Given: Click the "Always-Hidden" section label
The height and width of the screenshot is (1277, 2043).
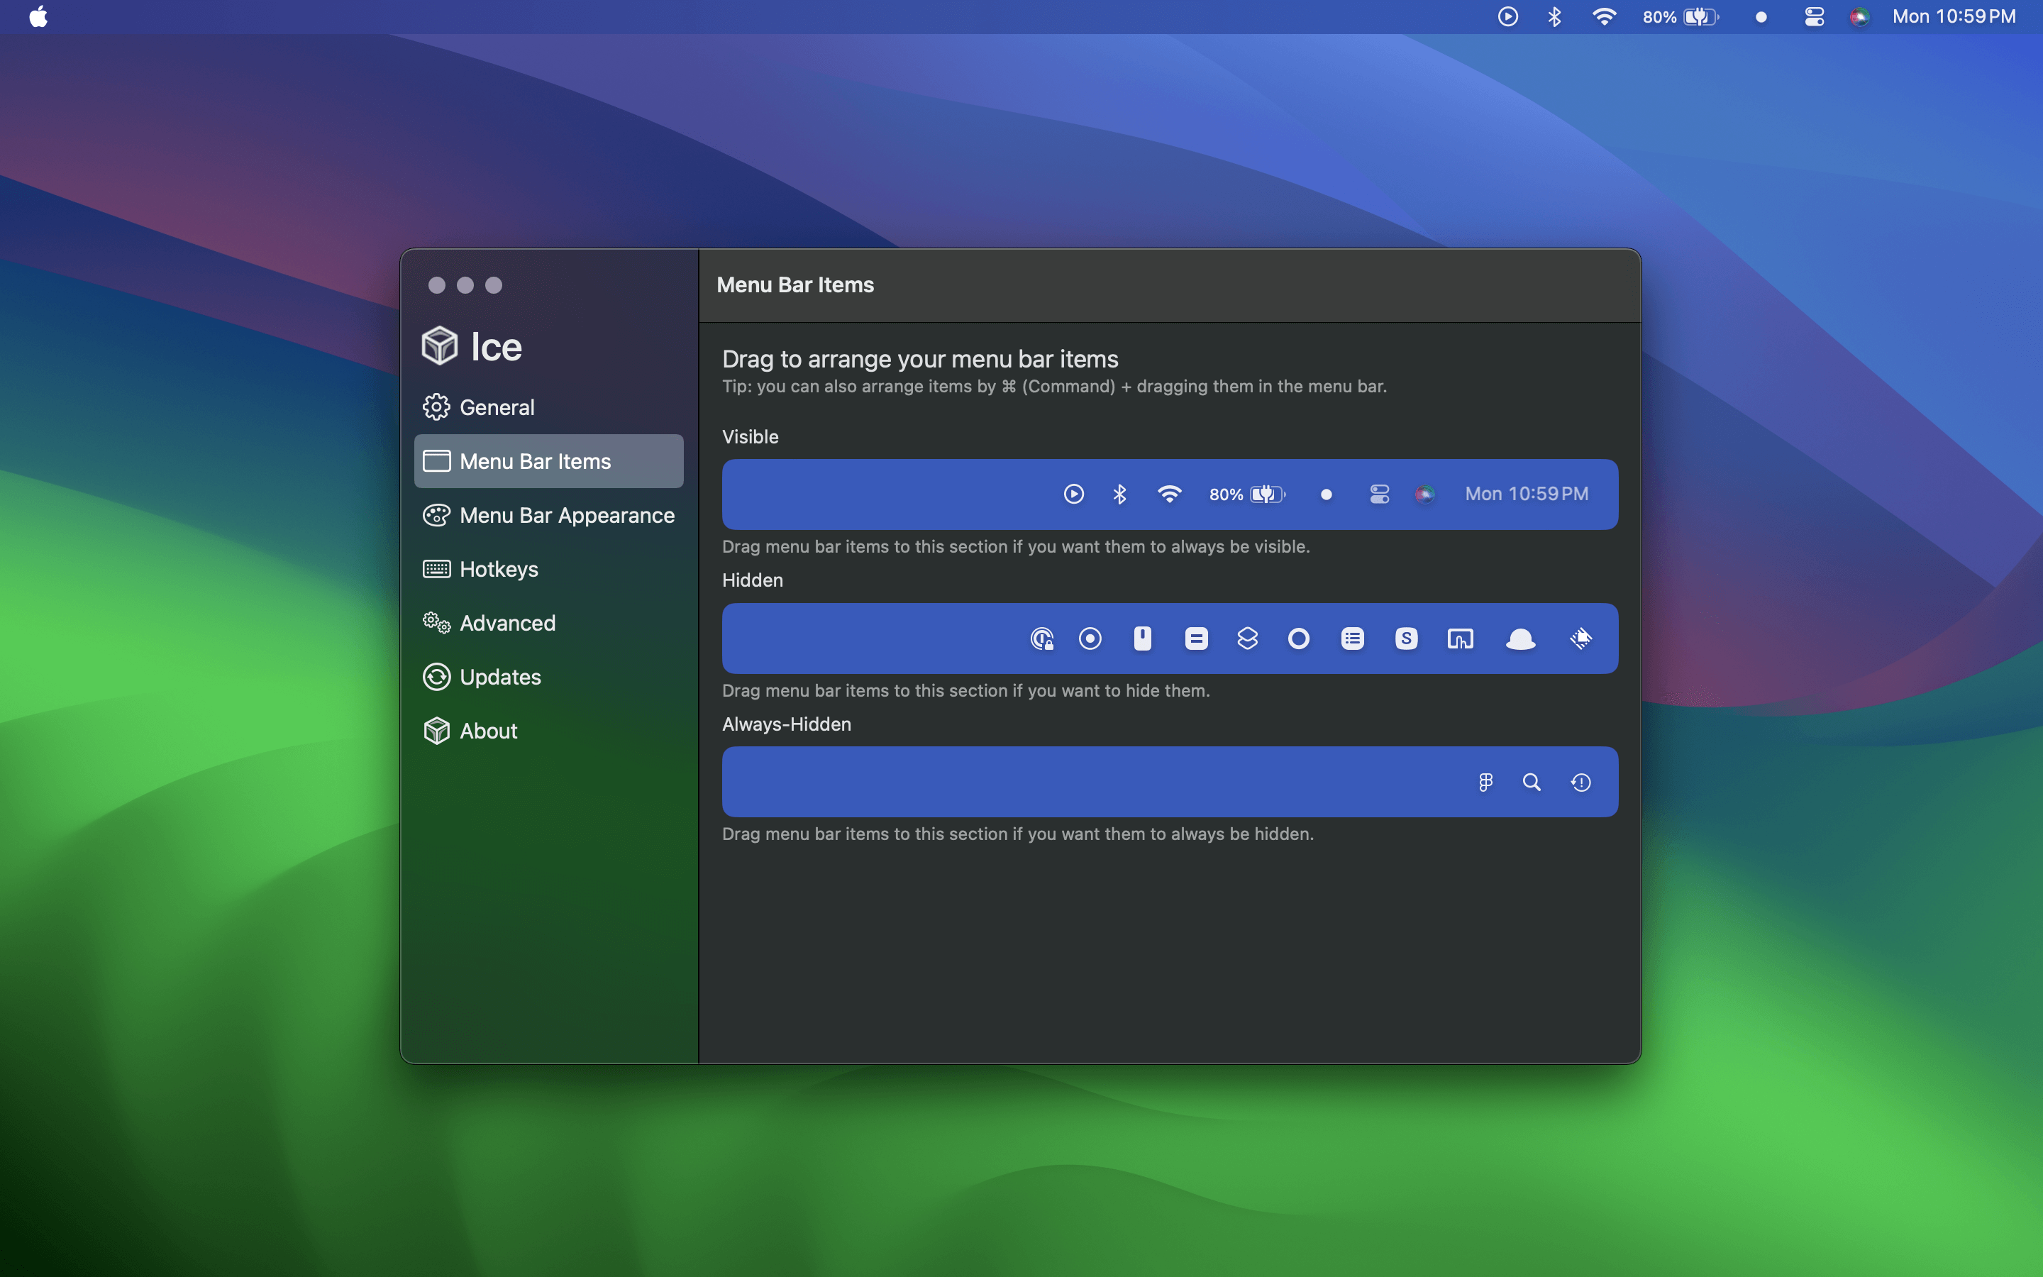Looking at the screenshot, I should click(x=787, y=724).
